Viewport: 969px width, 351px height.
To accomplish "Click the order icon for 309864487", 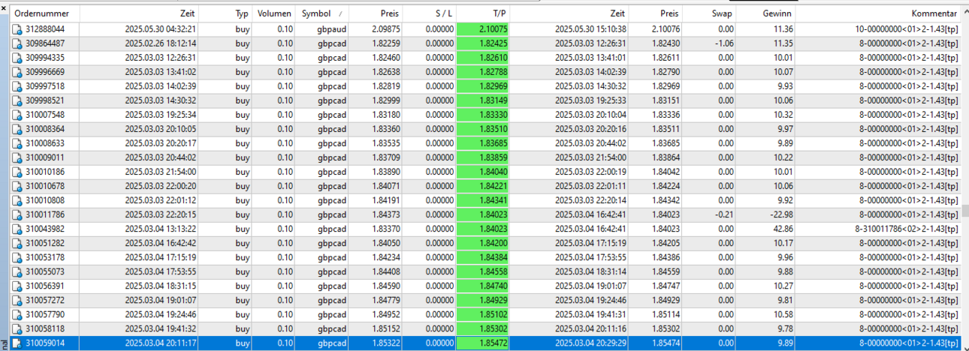I will coord(18,43).
